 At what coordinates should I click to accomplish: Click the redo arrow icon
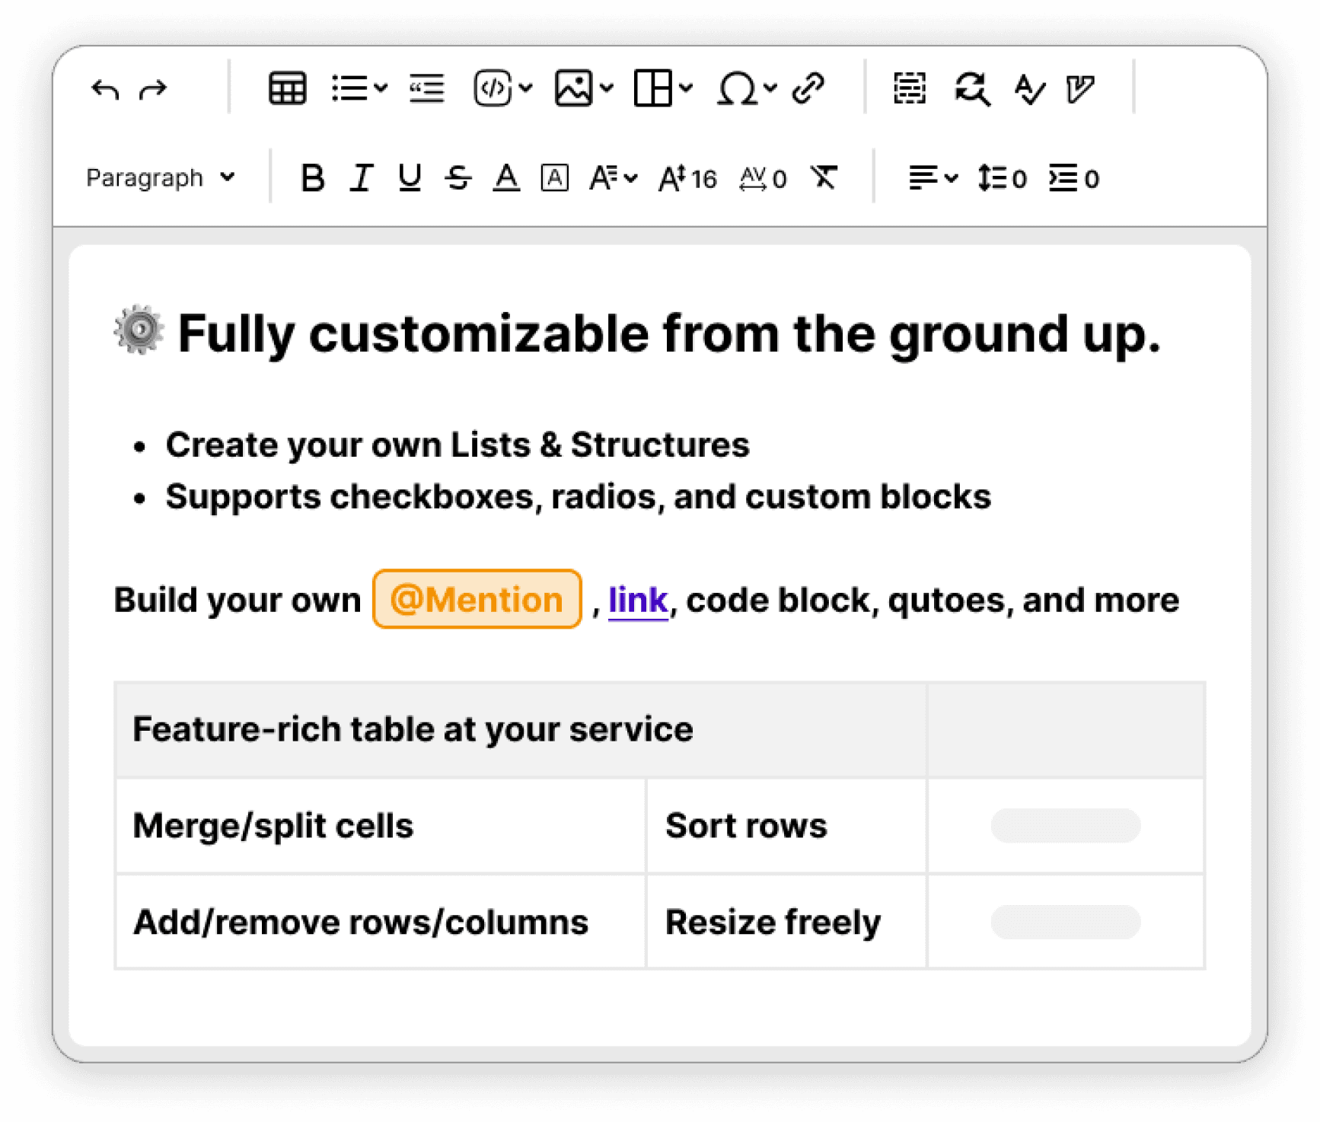(154, 89)
